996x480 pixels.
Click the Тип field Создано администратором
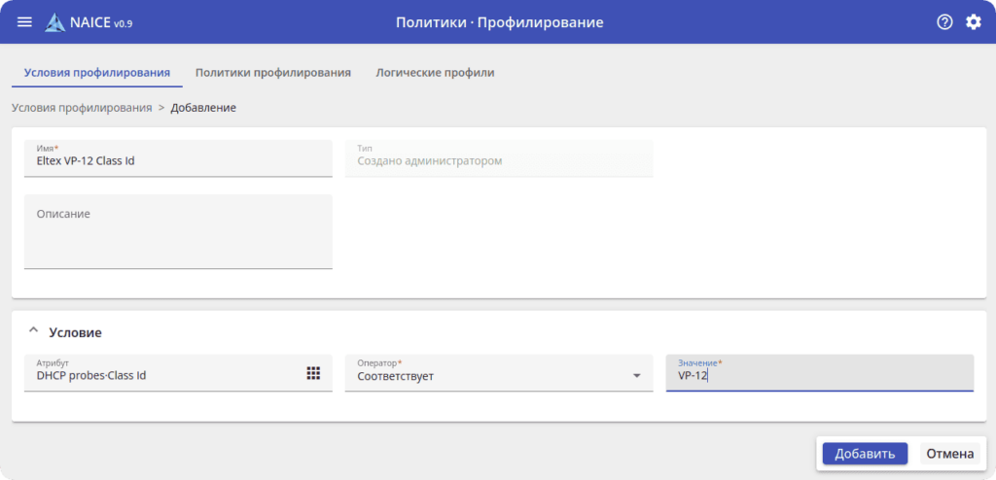click(498, 160)
